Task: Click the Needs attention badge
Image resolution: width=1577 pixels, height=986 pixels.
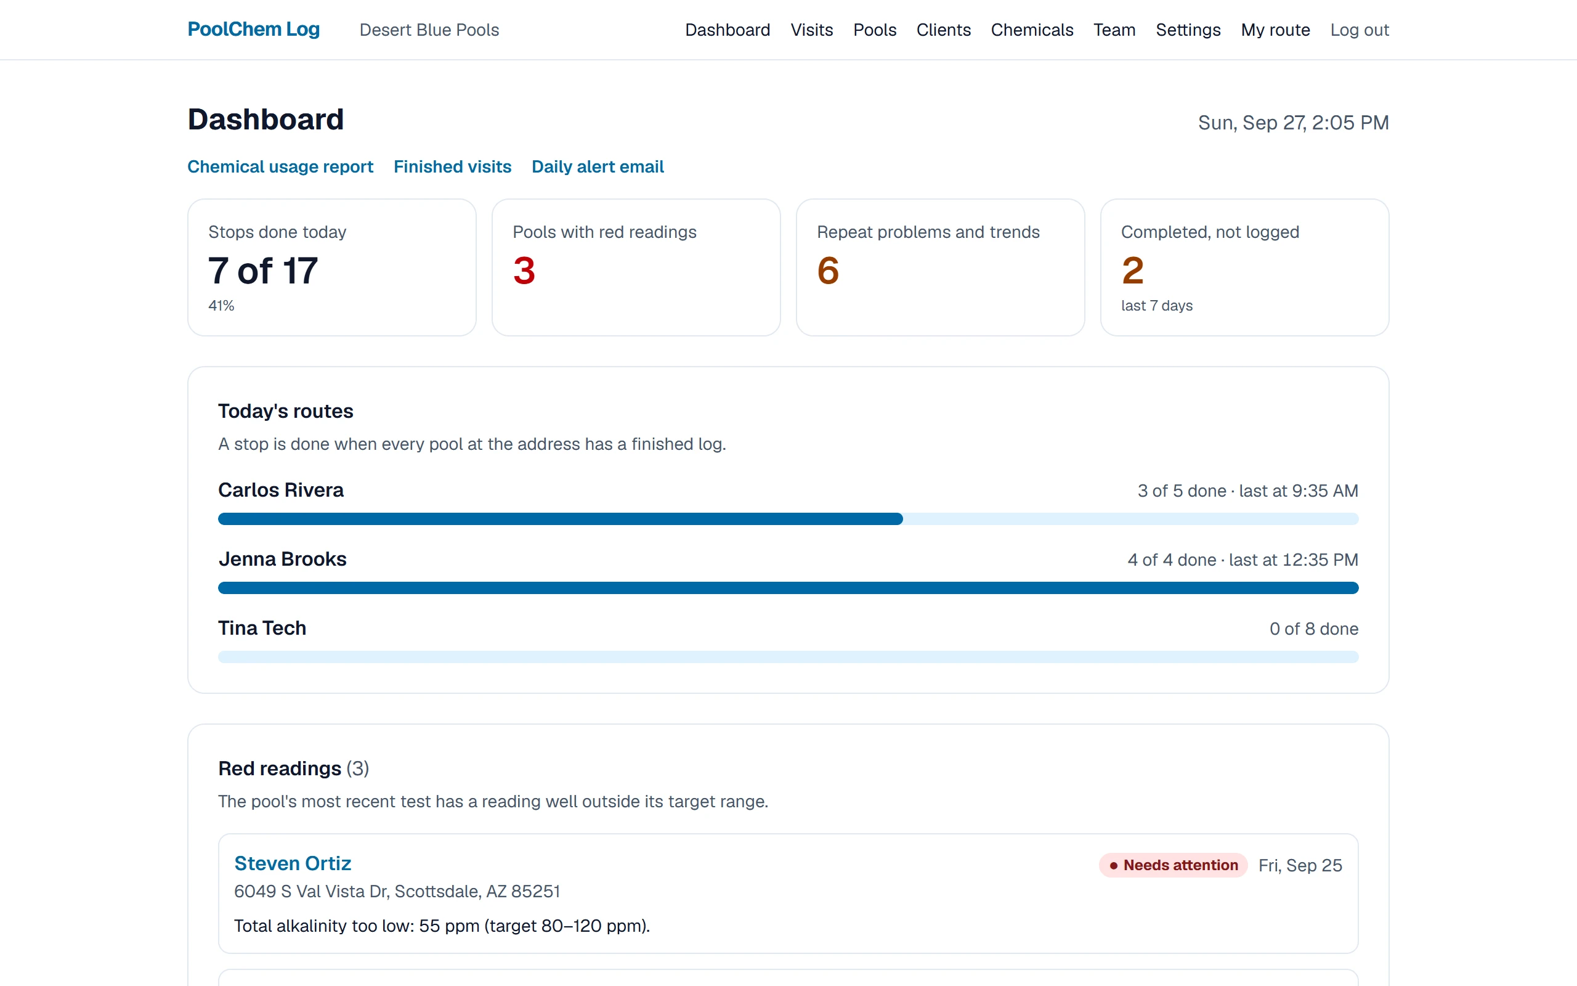Action: (1173, 865)
